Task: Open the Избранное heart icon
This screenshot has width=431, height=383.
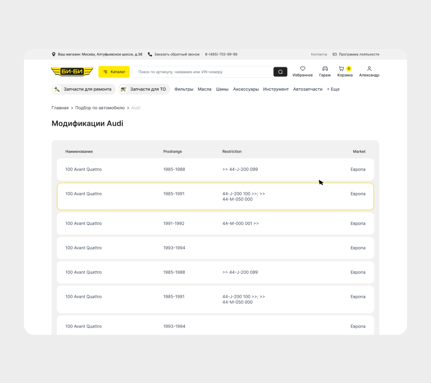Action: click(302, 69)
